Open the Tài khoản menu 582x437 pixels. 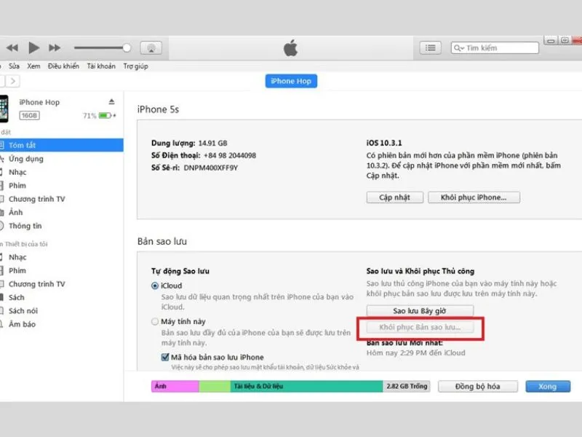click(101, 66)
